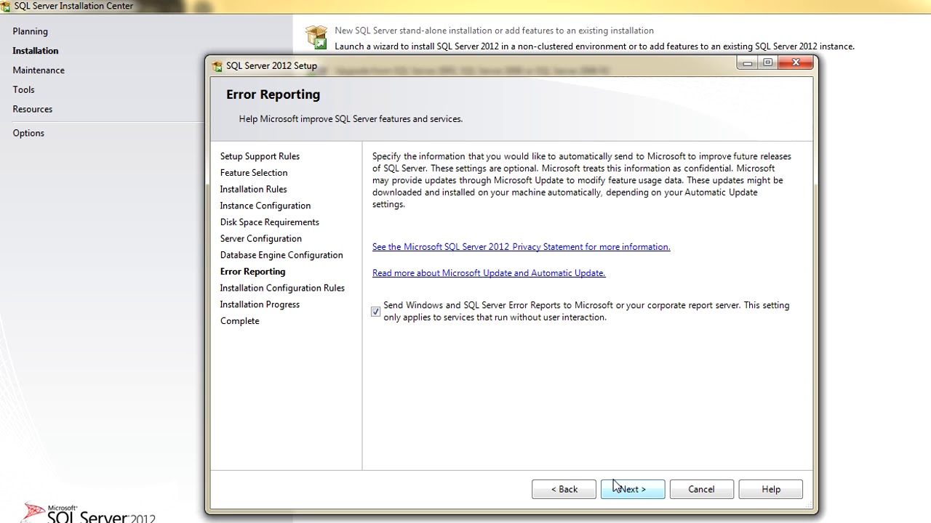Select Installation Progress step

(x=260, y=304)
